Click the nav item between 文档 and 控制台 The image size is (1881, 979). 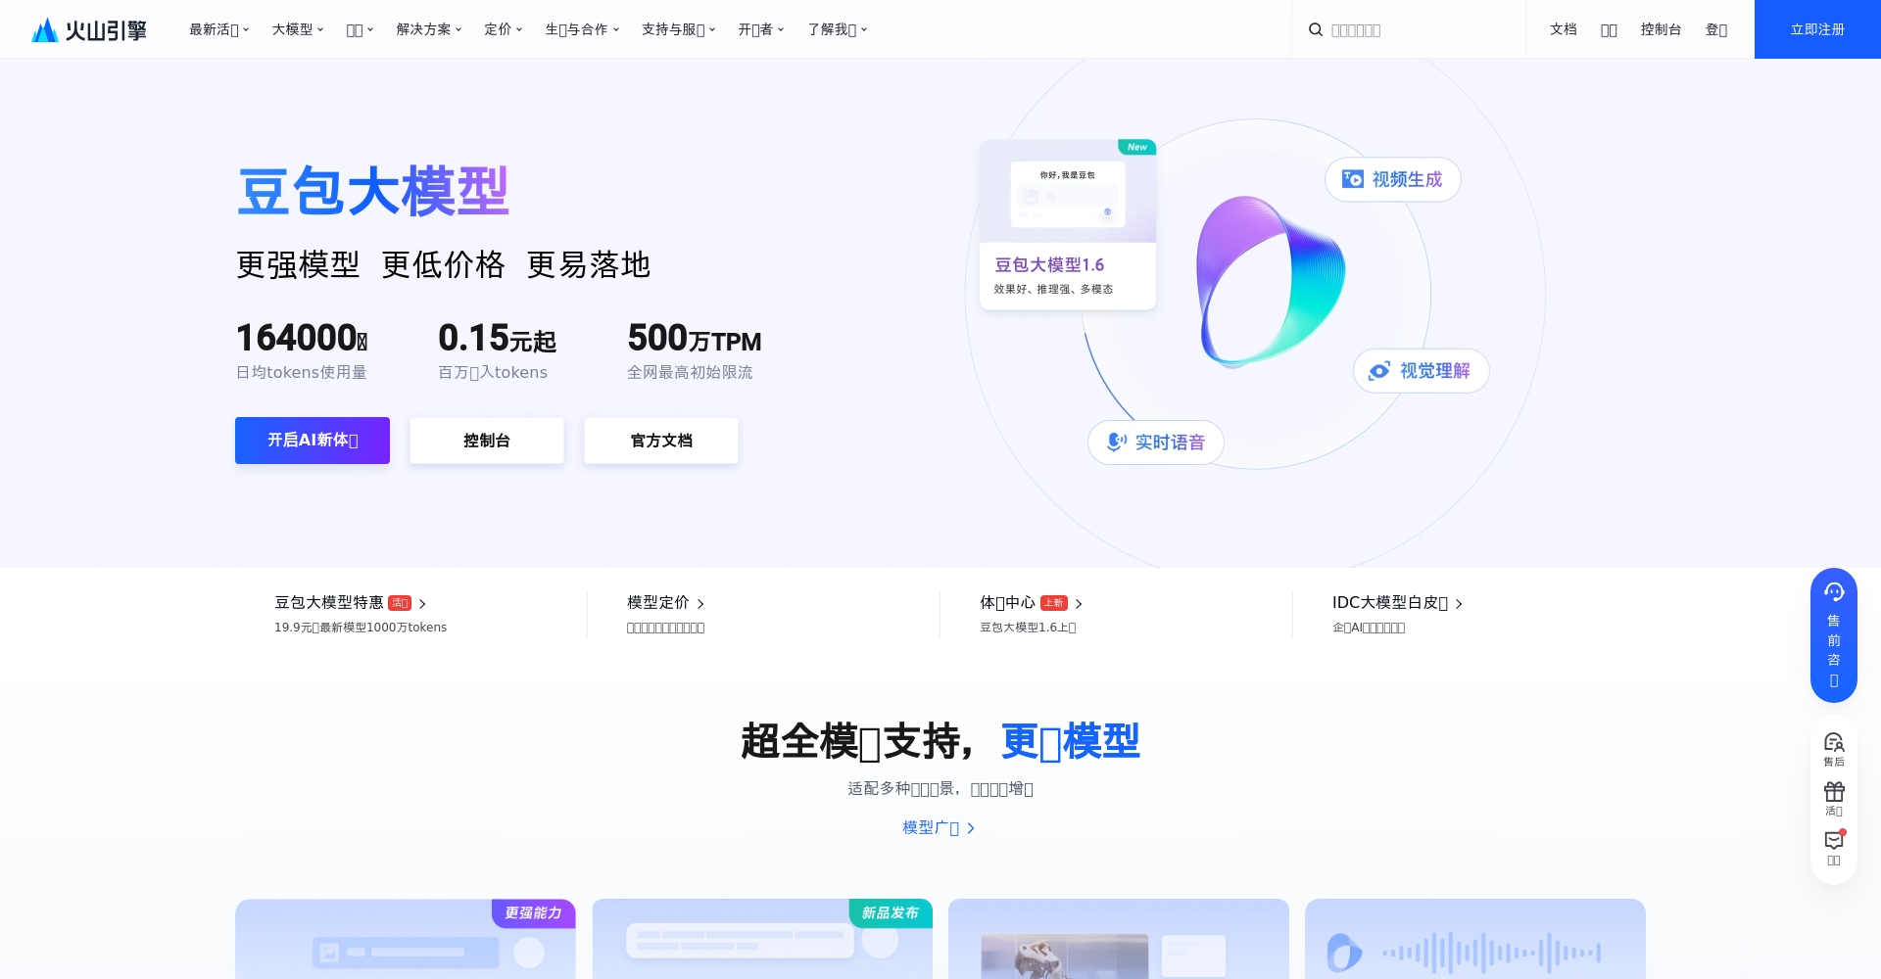1609,29
